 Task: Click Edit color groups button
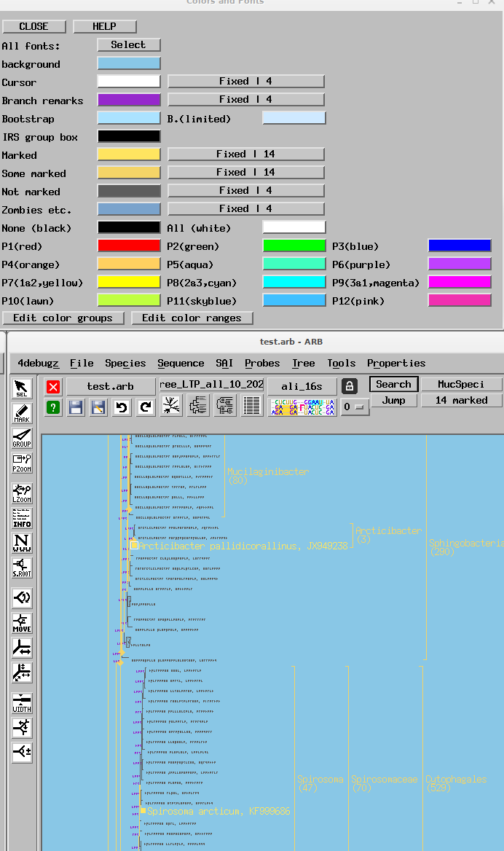[x=63, y=318]
